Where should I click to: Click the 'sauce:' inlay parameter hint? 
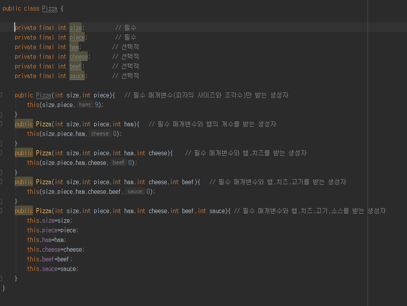point(135,191)
